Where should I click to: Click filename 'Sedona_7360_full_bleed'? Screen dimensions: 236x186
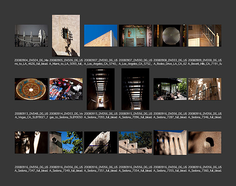205,169
